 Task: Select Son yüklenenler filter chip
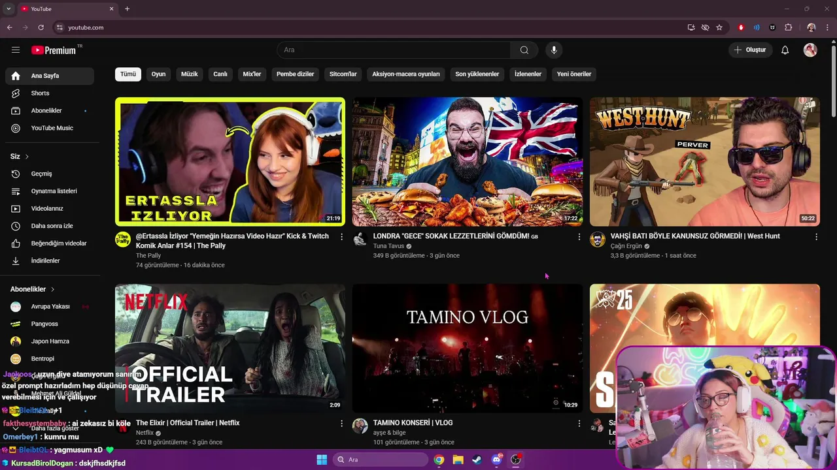click(x=477, y=74)
